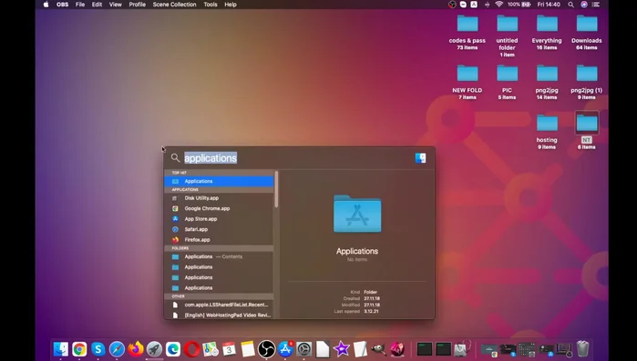Open Wi-Fi status in menu bar
The image size is (637, 361).
(x=498, y=5)
